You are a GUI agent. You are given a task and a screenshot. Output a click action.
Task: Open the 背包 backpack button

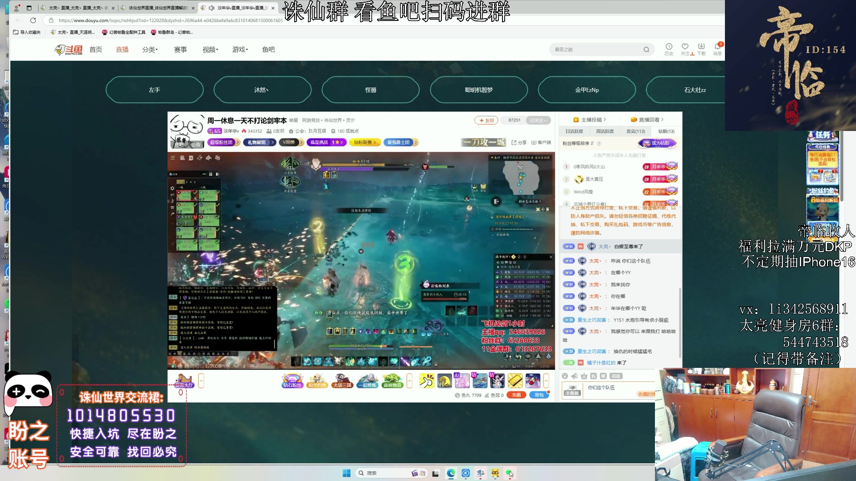coord(539,395)
